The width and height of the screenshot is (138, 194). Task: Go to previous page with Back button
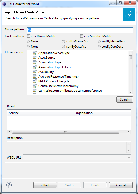(x=45, y=185)
